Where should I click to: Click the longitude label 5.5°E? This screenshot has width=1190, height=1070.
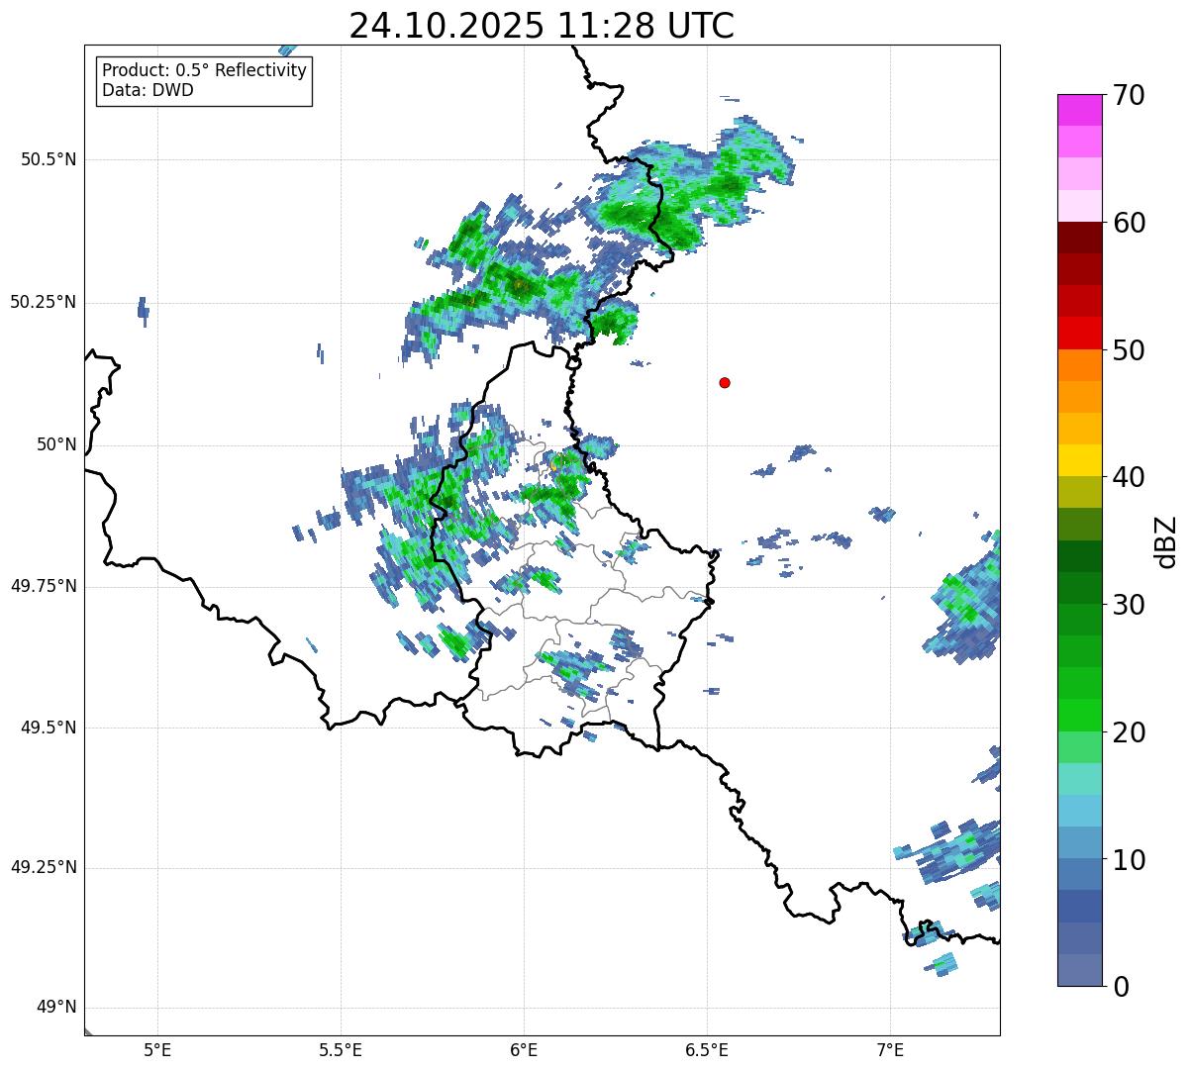tap(341, 1049)
